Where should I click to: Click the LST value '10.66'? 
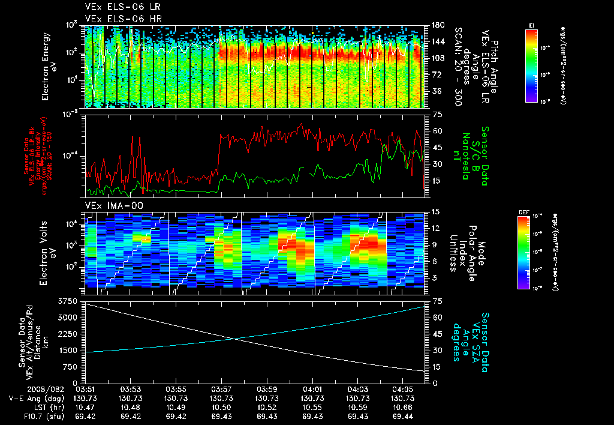[x=403, y=408]
